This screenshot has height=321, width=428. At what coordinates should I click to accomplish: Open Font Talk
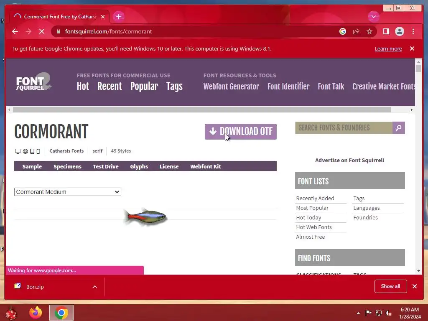pos(331,87)
